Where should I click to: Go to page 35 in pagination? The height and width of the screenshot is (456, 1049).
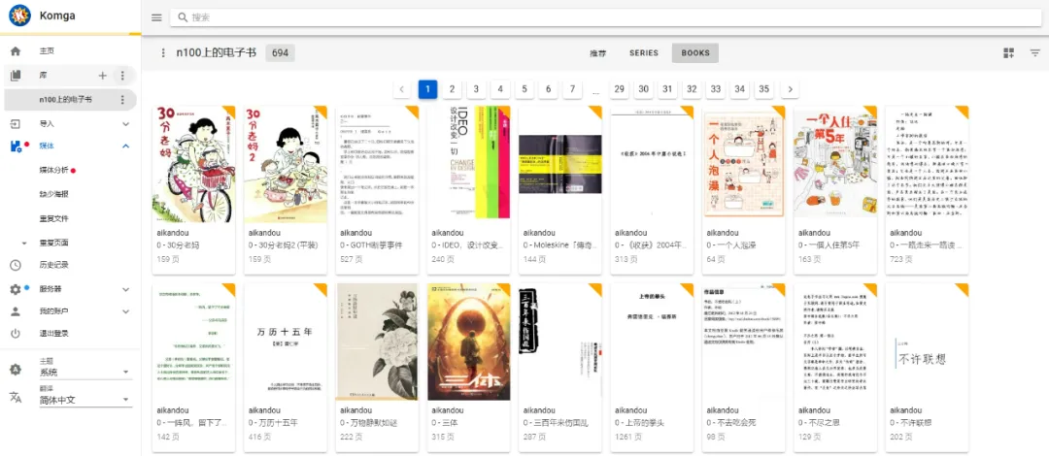tap(763, 89)
